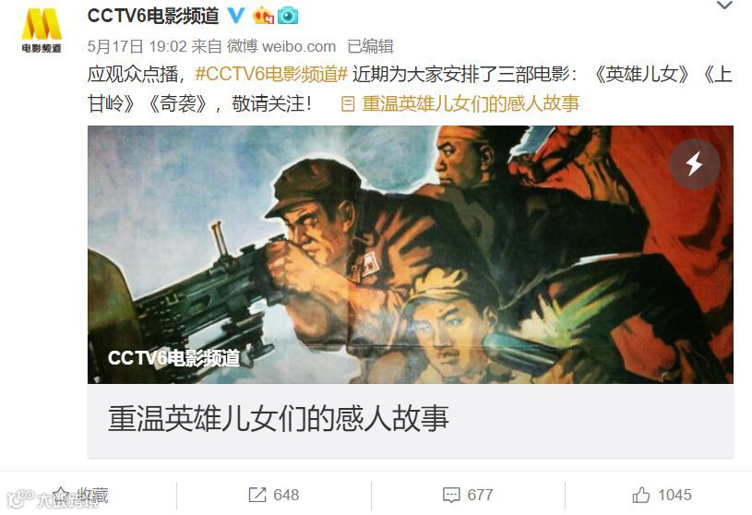This screenshot has width=752, height=515.
Task: Click the 5月17日 19:02 timestamp
Action: click(137, 46)
